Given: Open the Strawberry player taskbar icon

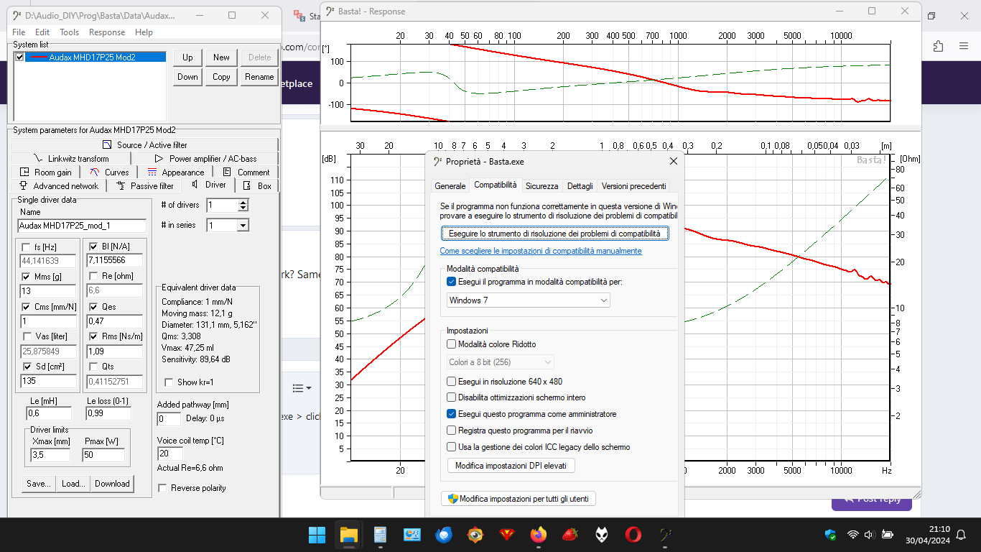Looking at the screenshot, I should coord(570,535).
